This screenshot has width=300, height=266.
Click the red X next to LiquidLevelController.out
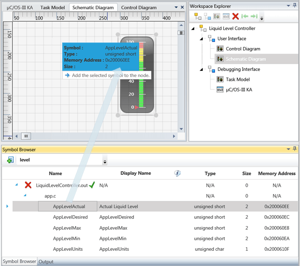coord(28,185)
